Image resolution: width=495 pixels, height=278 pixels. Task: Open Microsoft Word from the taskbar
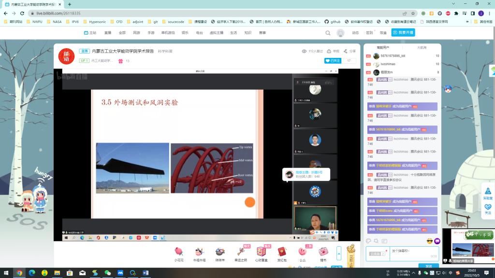[x=146, y=273]
